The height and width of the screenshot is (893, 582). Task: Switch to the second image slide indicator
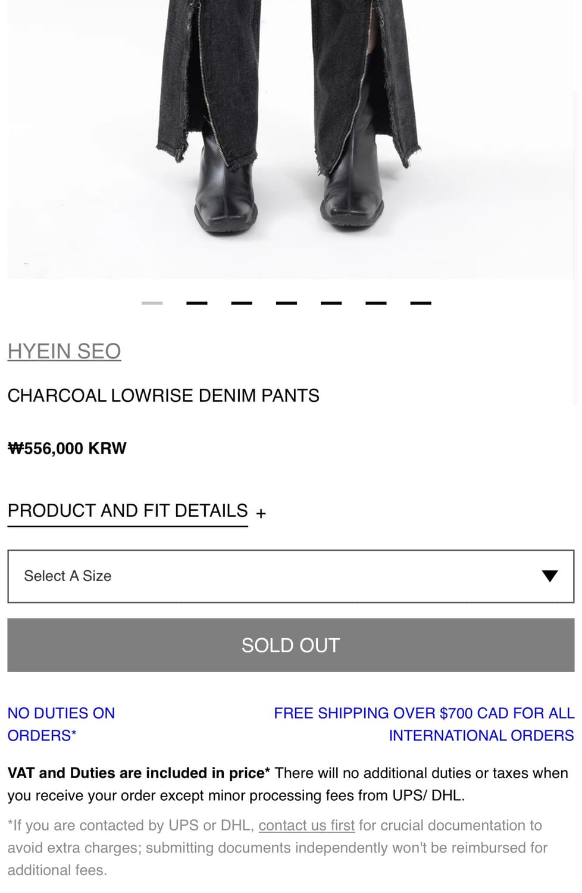pyautogui.click(x=197, y=303)
